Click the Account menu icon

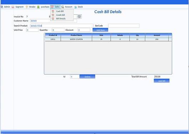click(x=62, y=7)
